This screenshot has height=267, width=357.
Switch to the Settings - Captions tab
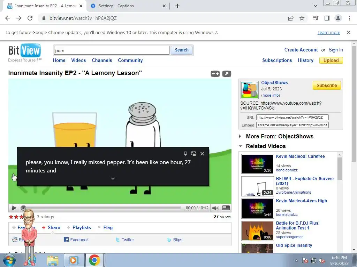tap(116, 6)
